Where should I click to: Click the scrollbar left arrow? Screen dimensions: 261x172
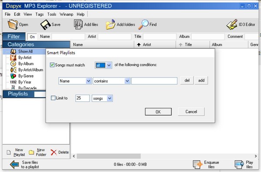pos(74,156)
